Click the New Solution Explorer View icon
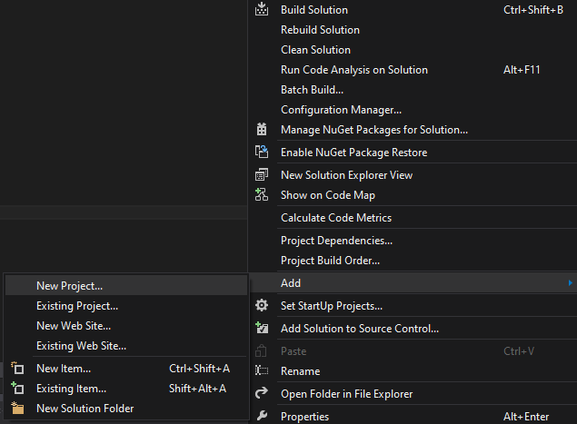The height and width of the screenshot is (424, 577). point(262,174)
